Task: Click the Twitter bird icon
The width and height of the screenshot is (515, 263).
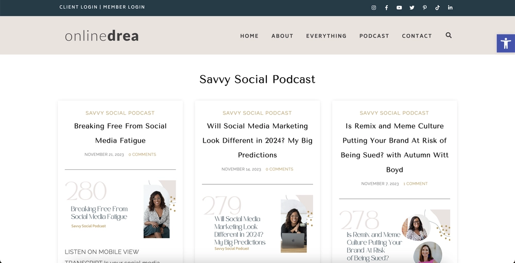Action: pyautogui.click(x=412, y=8)
